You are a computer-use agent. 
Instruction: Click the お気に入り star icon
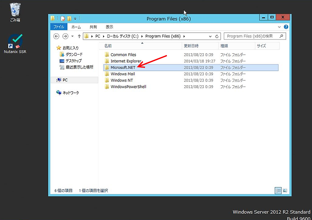58,48
